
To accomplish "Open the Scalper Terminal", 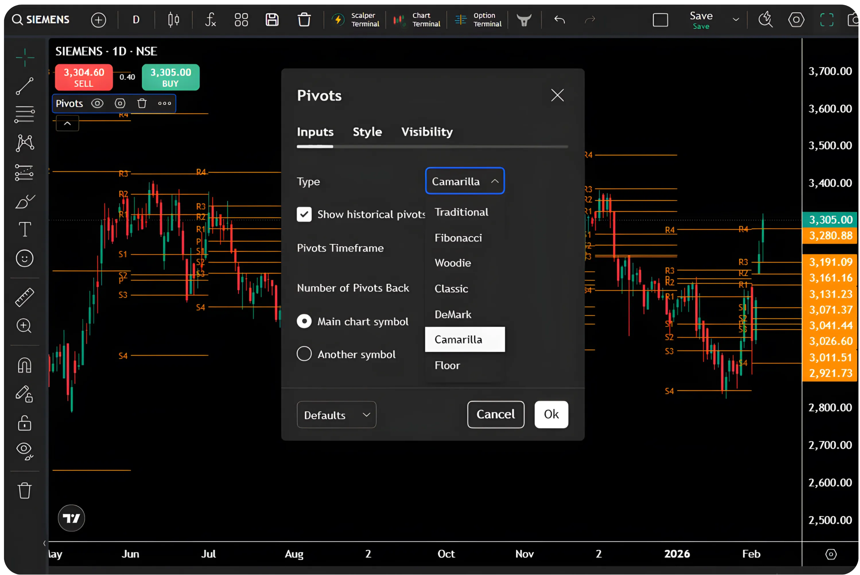I will tap(355, 20).
